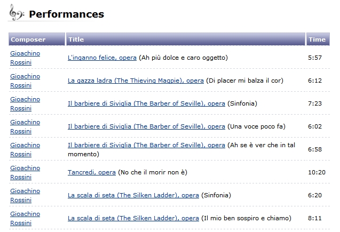Screen dimensions: 340x232
Task: Open L'inganno felice, opera link
Action: tap(102, 58)
